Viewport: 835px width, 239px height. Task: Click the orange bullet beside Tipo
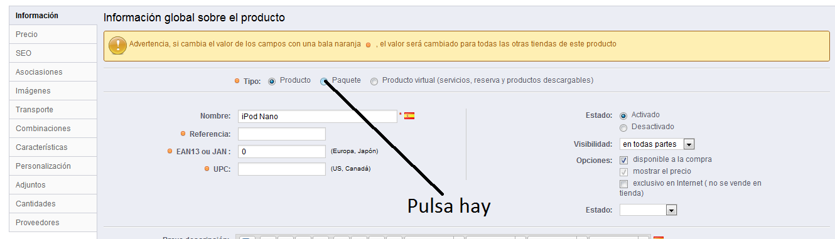click(x=237, y=81)
